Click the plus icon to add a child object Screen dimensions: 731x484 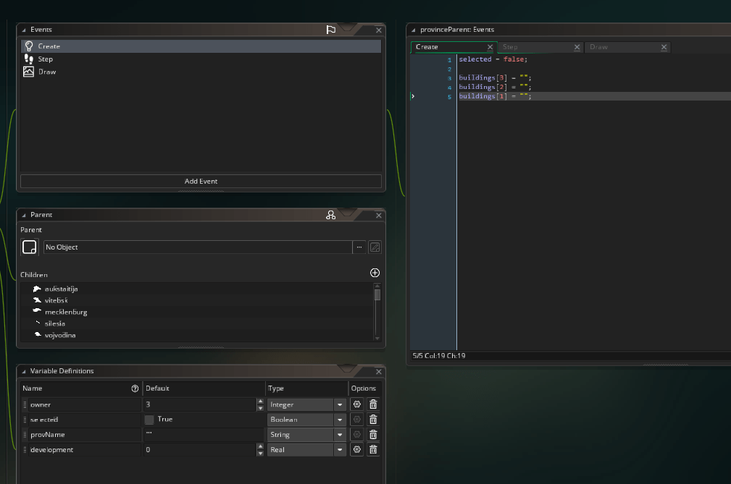[375, 273]
